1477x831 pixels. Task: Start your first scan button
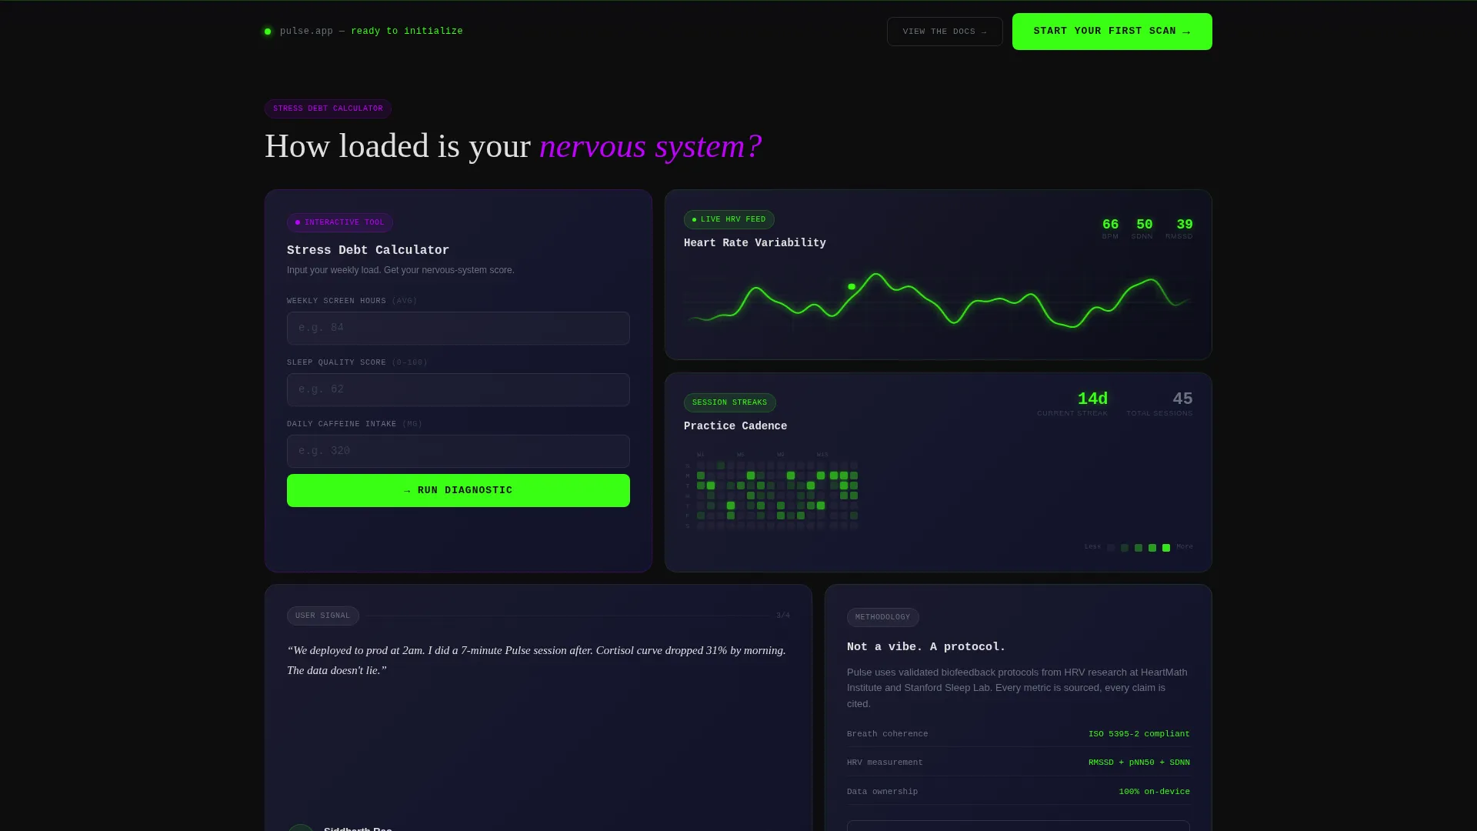tap(1112, 32)
